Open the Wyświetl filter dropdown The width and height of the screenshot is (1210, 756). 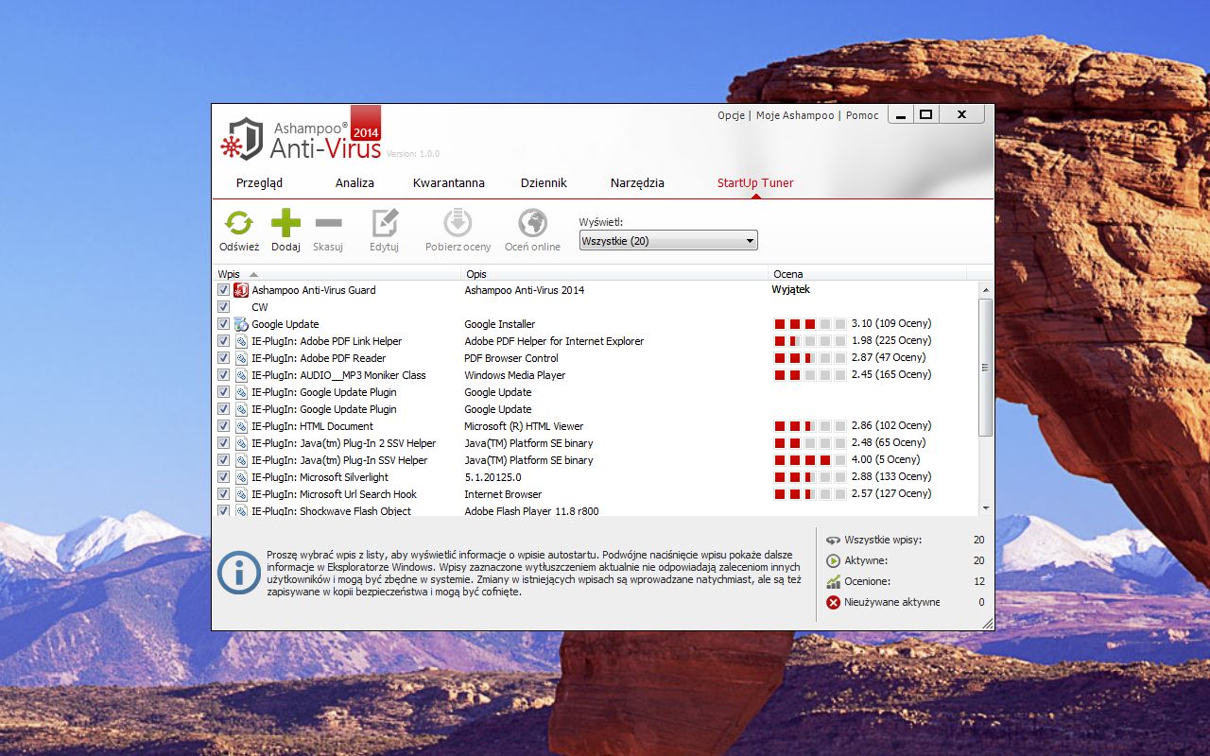668,241
